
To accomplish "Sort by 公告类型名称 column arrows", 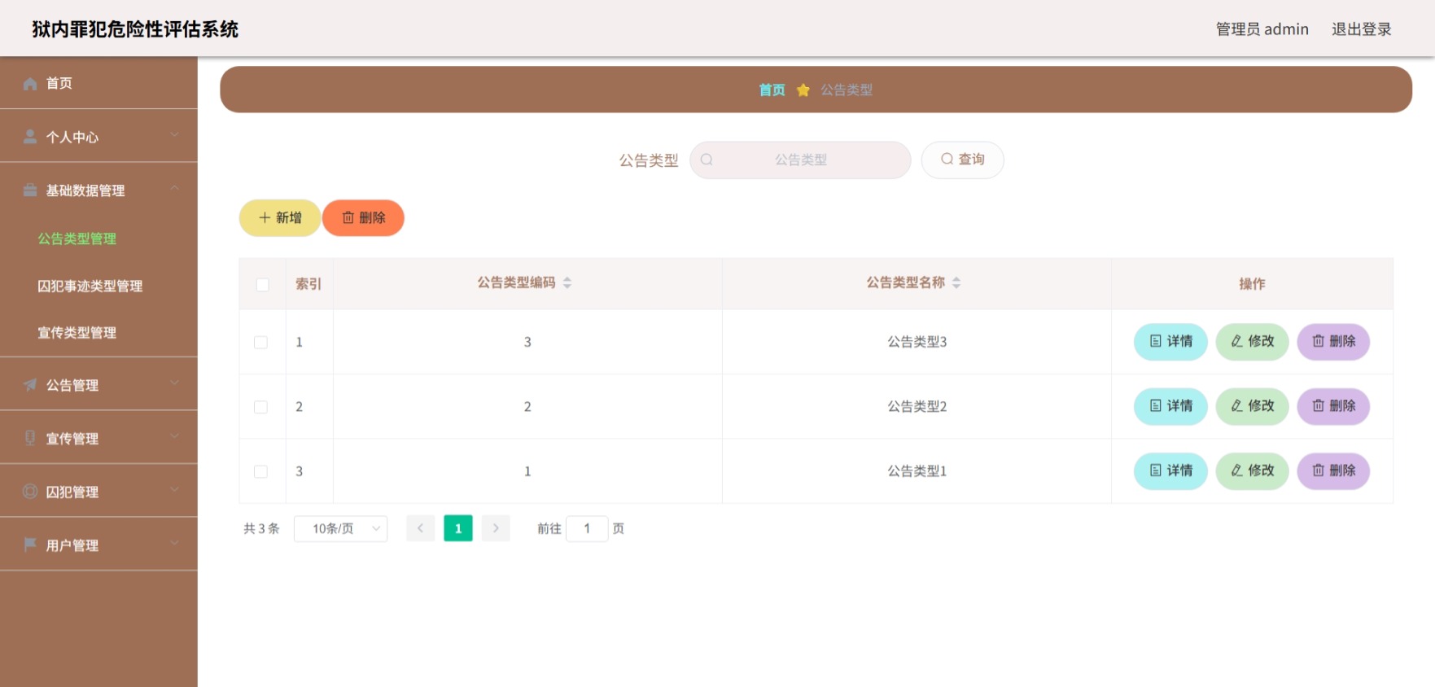I will click(x=956, y=282).
